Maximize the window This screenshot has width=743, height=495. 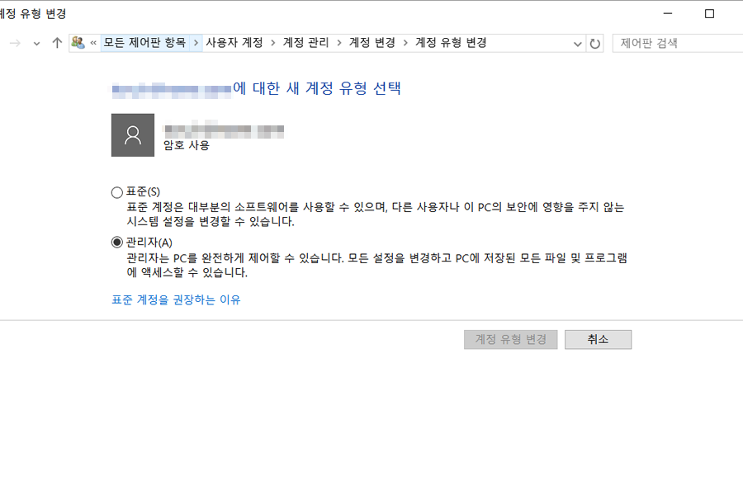tap(709, 14)
